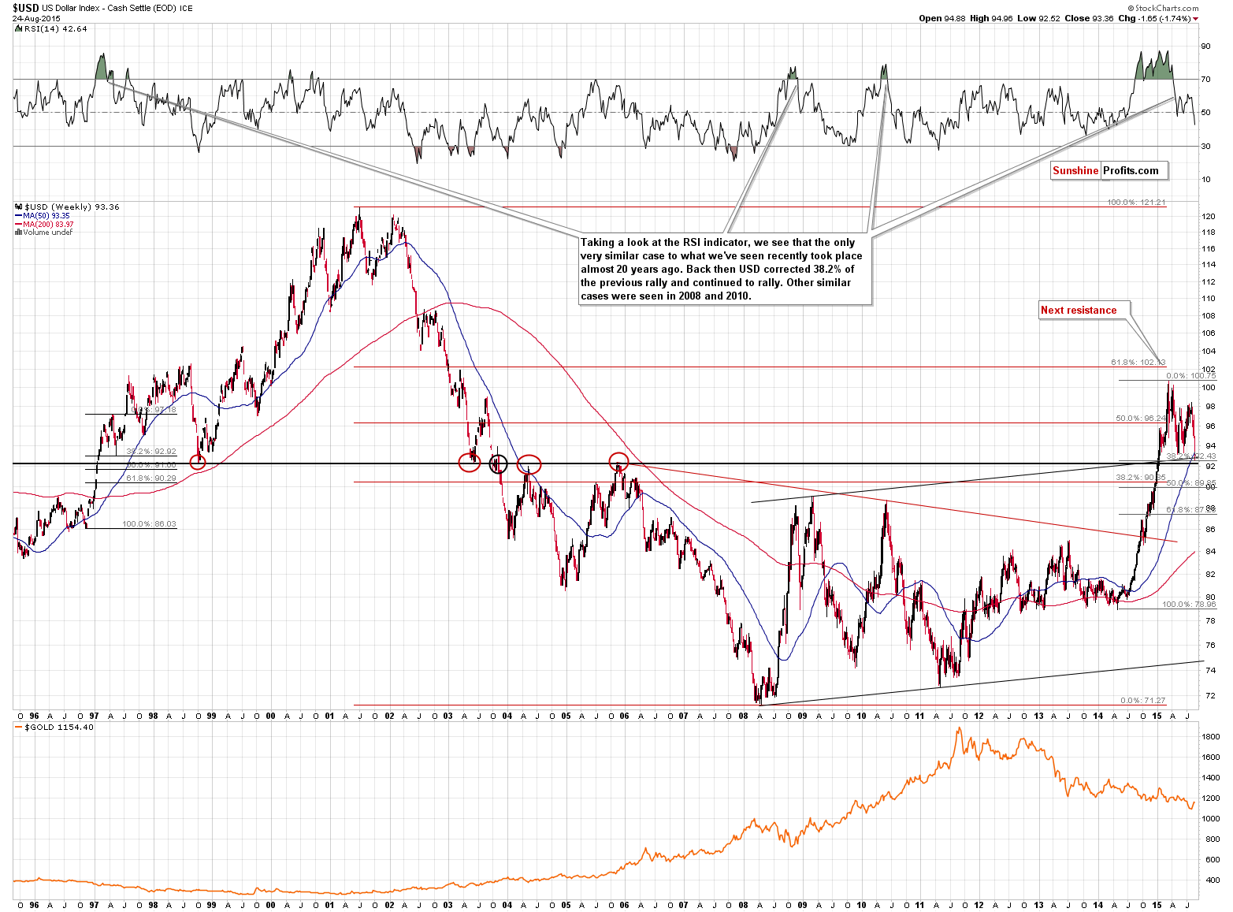Viewport: 1233px width, 912px height.
Task: Click the candlestick icon beside $USD (Weekly)
Action: (19, 207)
